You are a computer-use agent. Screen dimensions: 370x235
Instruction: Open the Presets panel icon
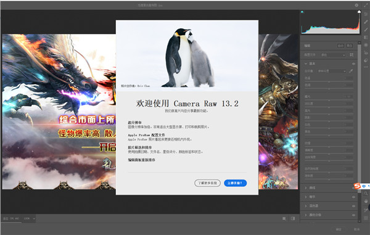tap(366, 60)
